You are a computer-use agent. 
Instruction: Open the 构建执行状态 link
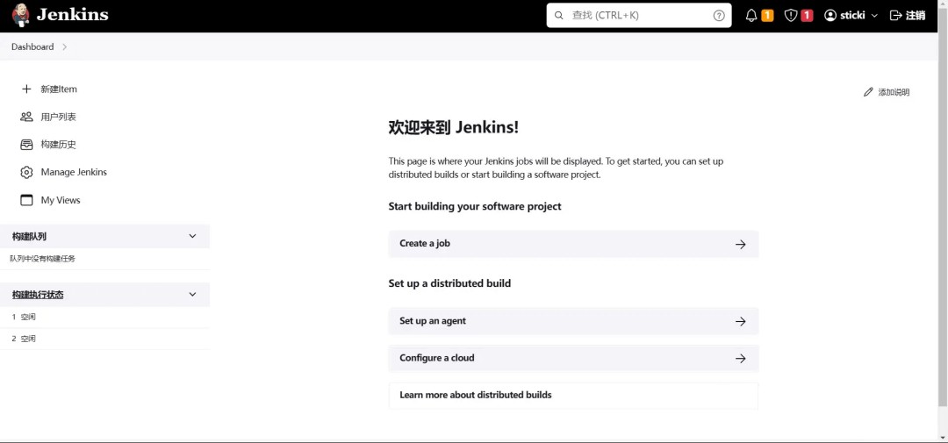38,295
